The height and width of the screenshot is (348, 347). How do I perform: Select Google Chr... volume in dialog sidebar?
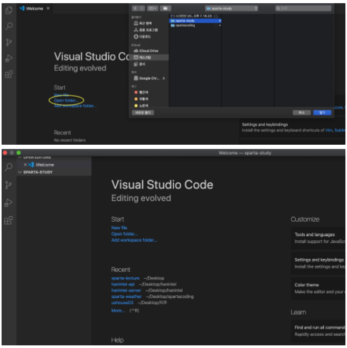point(146,78)
